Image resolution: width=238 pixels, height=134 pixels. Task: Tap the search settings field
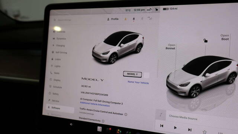point(62,20)
